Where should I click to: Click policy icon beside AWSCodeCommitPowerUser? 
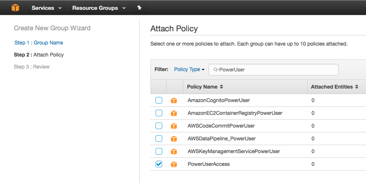click(x=174, y=126)
